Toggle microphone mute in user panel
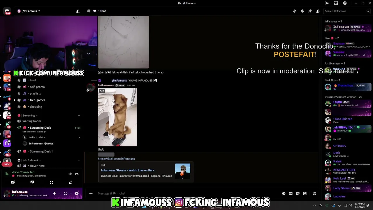 (54, 193)
